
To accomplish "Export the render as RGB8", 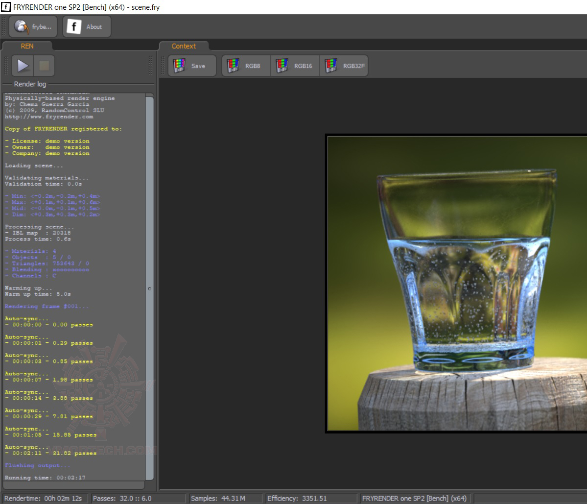I will click(x=246, y=66).
